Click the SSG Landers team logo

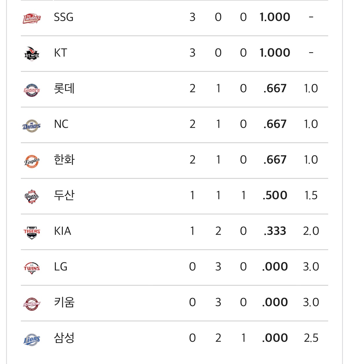pos(32,18)
